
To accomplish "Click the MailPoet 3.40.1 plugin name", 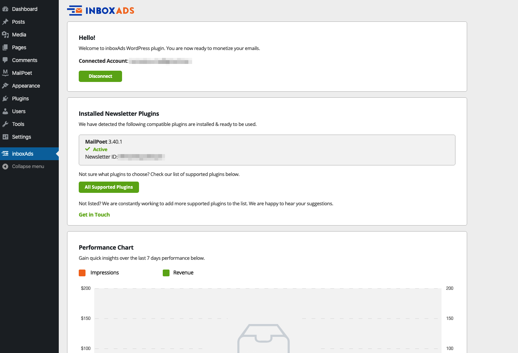I will click(x=104, y=142).
